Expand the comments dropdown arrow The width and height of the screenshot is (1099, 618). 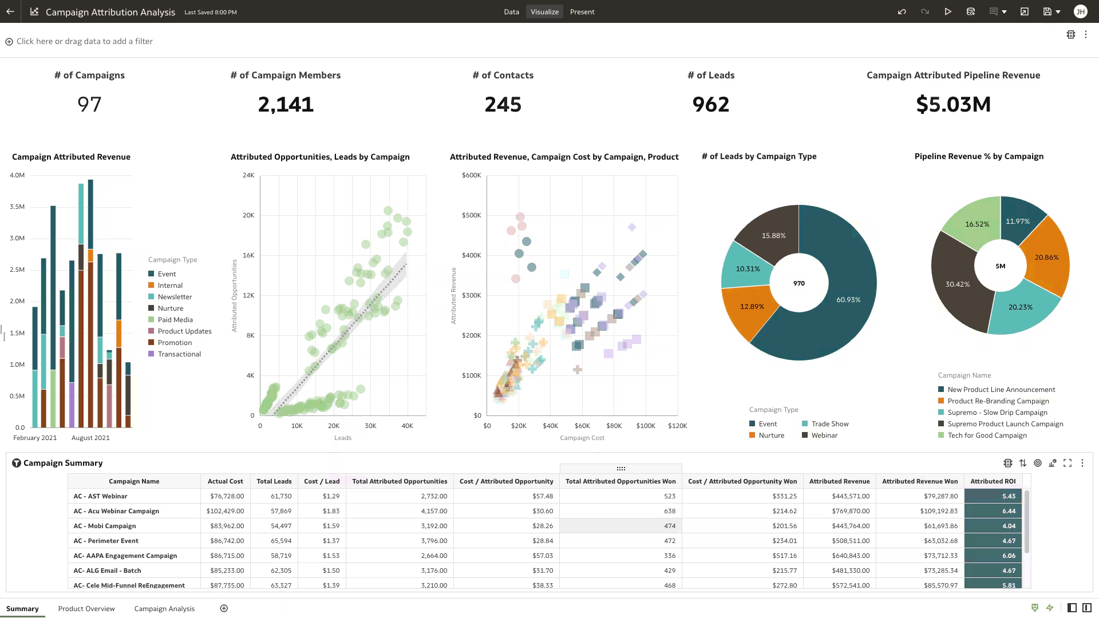click(1003, 11)
